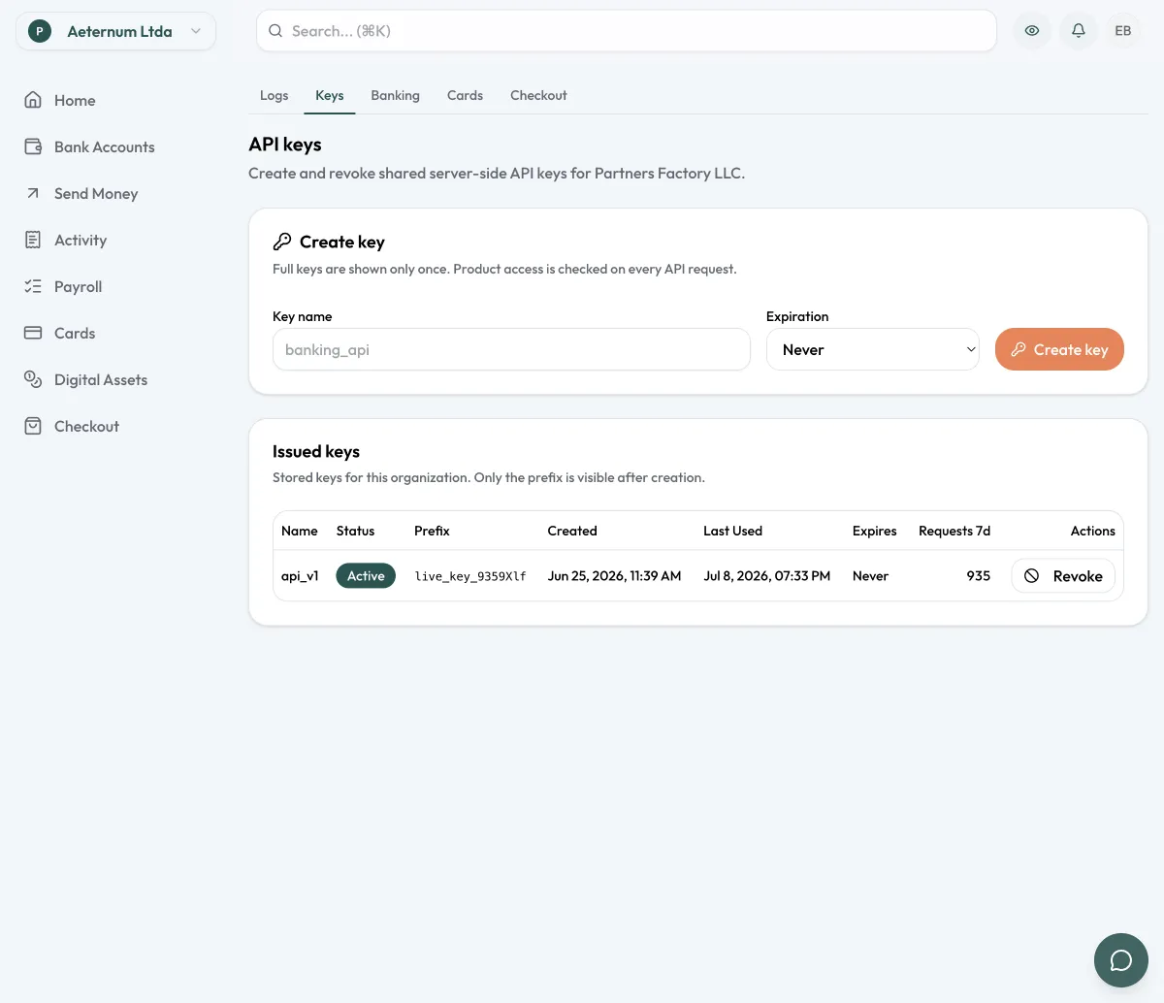Screen dimensions: 1164x1003
Task: Click the API keys page heading
Action: pyautogui.click(x=285, y=145)
